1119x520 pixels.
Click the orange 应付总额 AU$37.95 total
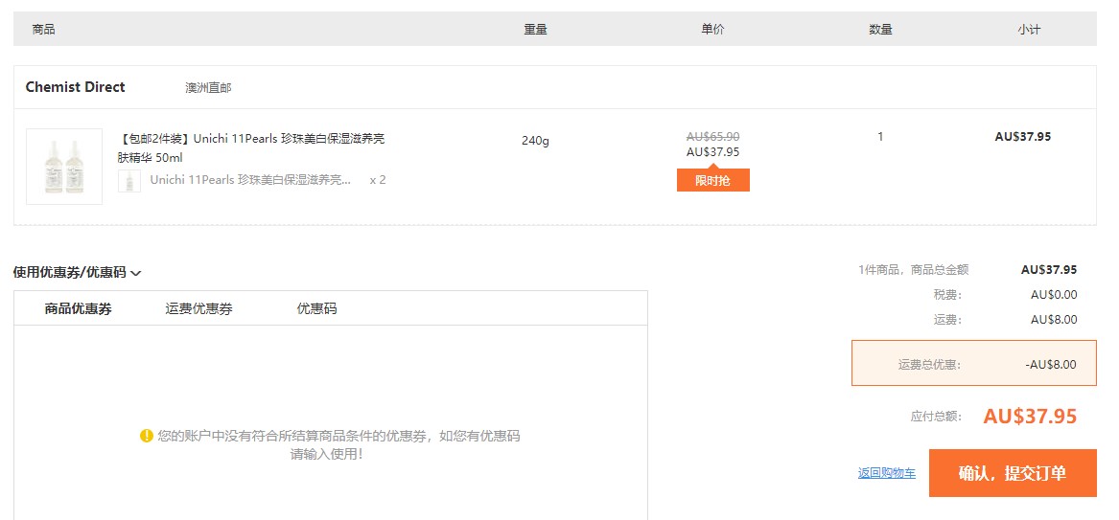[1030, 416]
